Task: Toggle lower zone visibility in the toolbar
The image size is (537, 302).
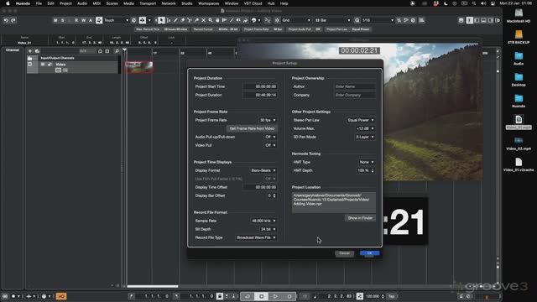Action: click(483, 20)
